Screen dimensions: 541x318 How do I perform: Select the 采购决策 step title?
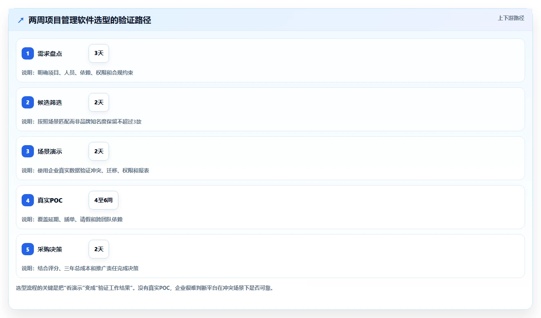pos(50,249)
